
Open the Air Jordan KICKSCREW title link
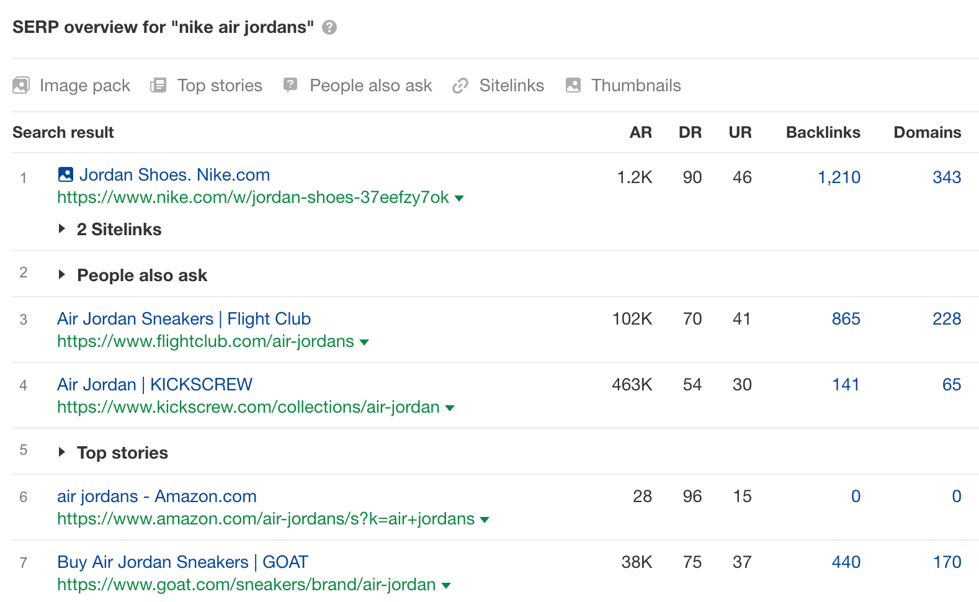pos(154,384)
